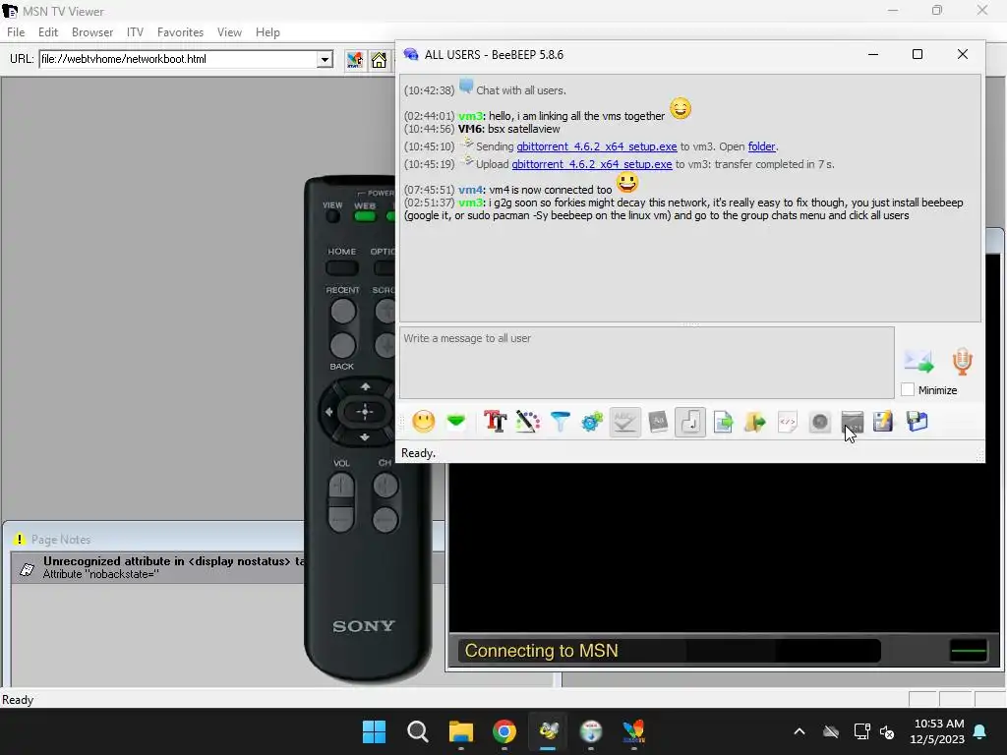This screenshot has width=1007, height=755.
Task: Click the orange microphone voice message icon
Action: click(962, 362)
